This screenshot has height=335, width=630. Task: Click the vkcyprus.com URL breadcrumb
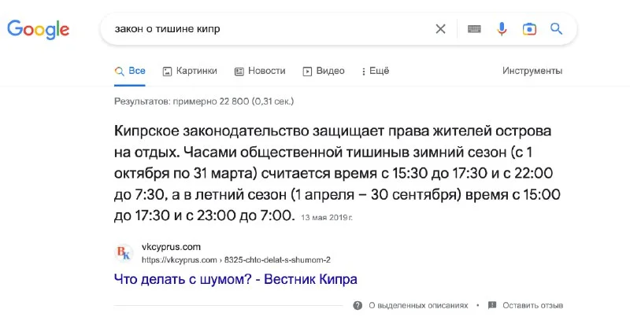tap(235, 260)
